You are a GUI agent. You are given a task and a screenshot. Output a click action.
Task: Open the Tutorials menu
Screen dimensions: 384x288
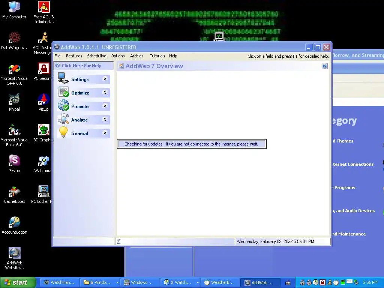(x=157, y=56)
